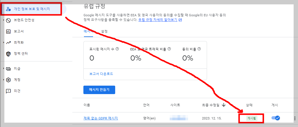Click the external-link icon after 알아보기
The height and width of the screenshot is (127, 298).
click(x=180, y=20)
